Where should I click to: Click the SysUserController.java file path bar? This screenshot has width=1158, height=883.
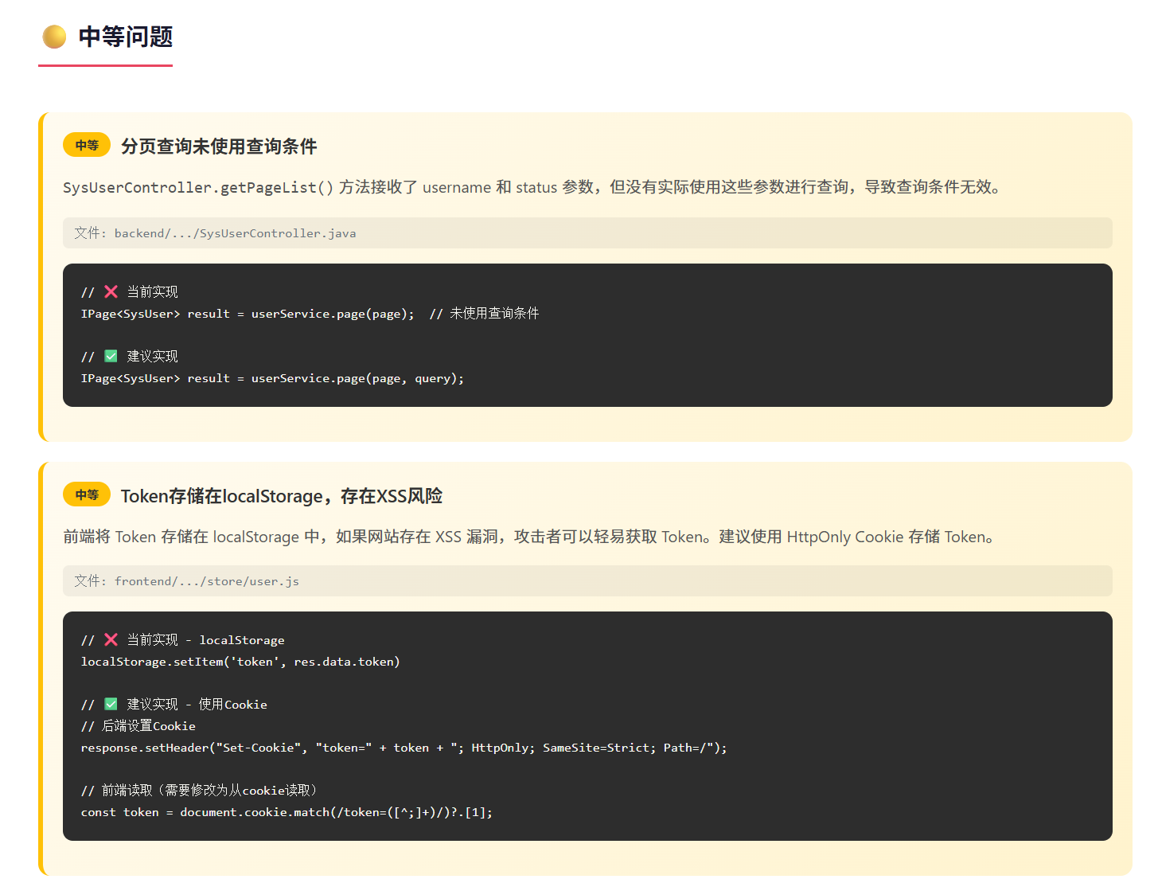(587, 233)
